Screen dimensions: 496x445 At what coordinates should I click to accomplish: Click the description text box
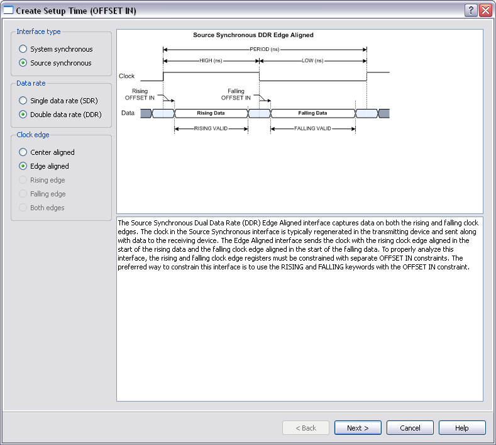click(x=300, y=309)
